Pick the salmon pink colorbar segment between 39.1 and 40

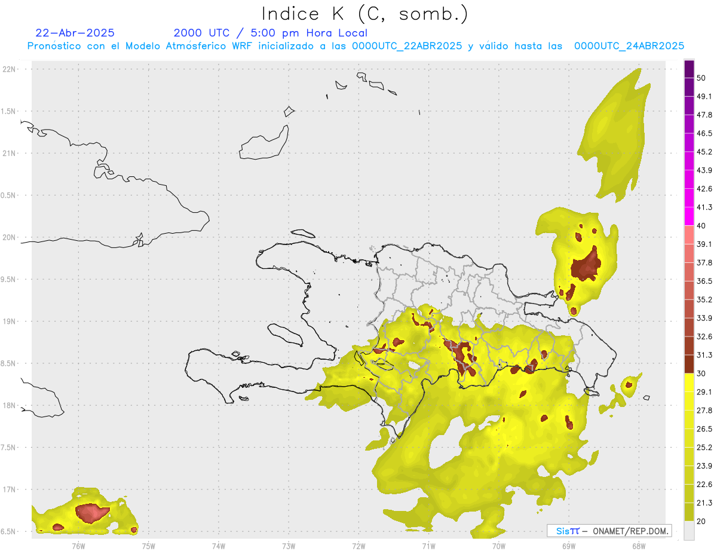click(689, 235)
